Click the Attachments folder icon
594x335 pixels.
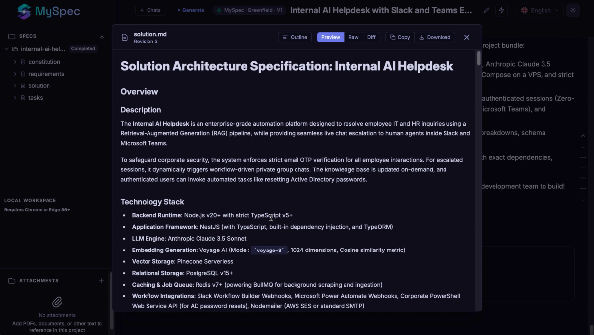(12, 281)
